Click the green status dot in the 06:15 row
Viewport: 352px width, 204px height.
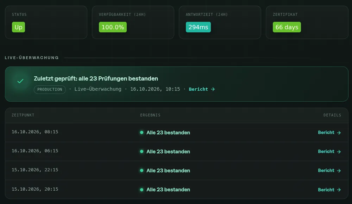click(142, 152)
